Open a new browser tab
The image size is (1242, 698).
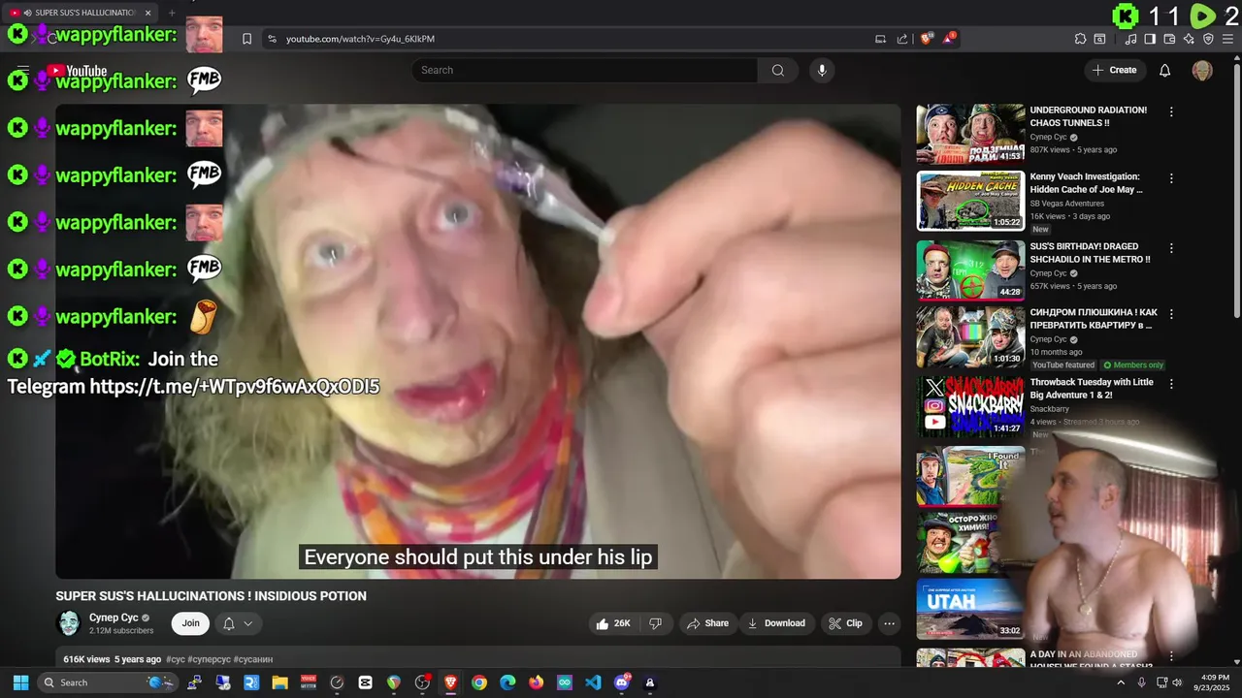point(172,13)
